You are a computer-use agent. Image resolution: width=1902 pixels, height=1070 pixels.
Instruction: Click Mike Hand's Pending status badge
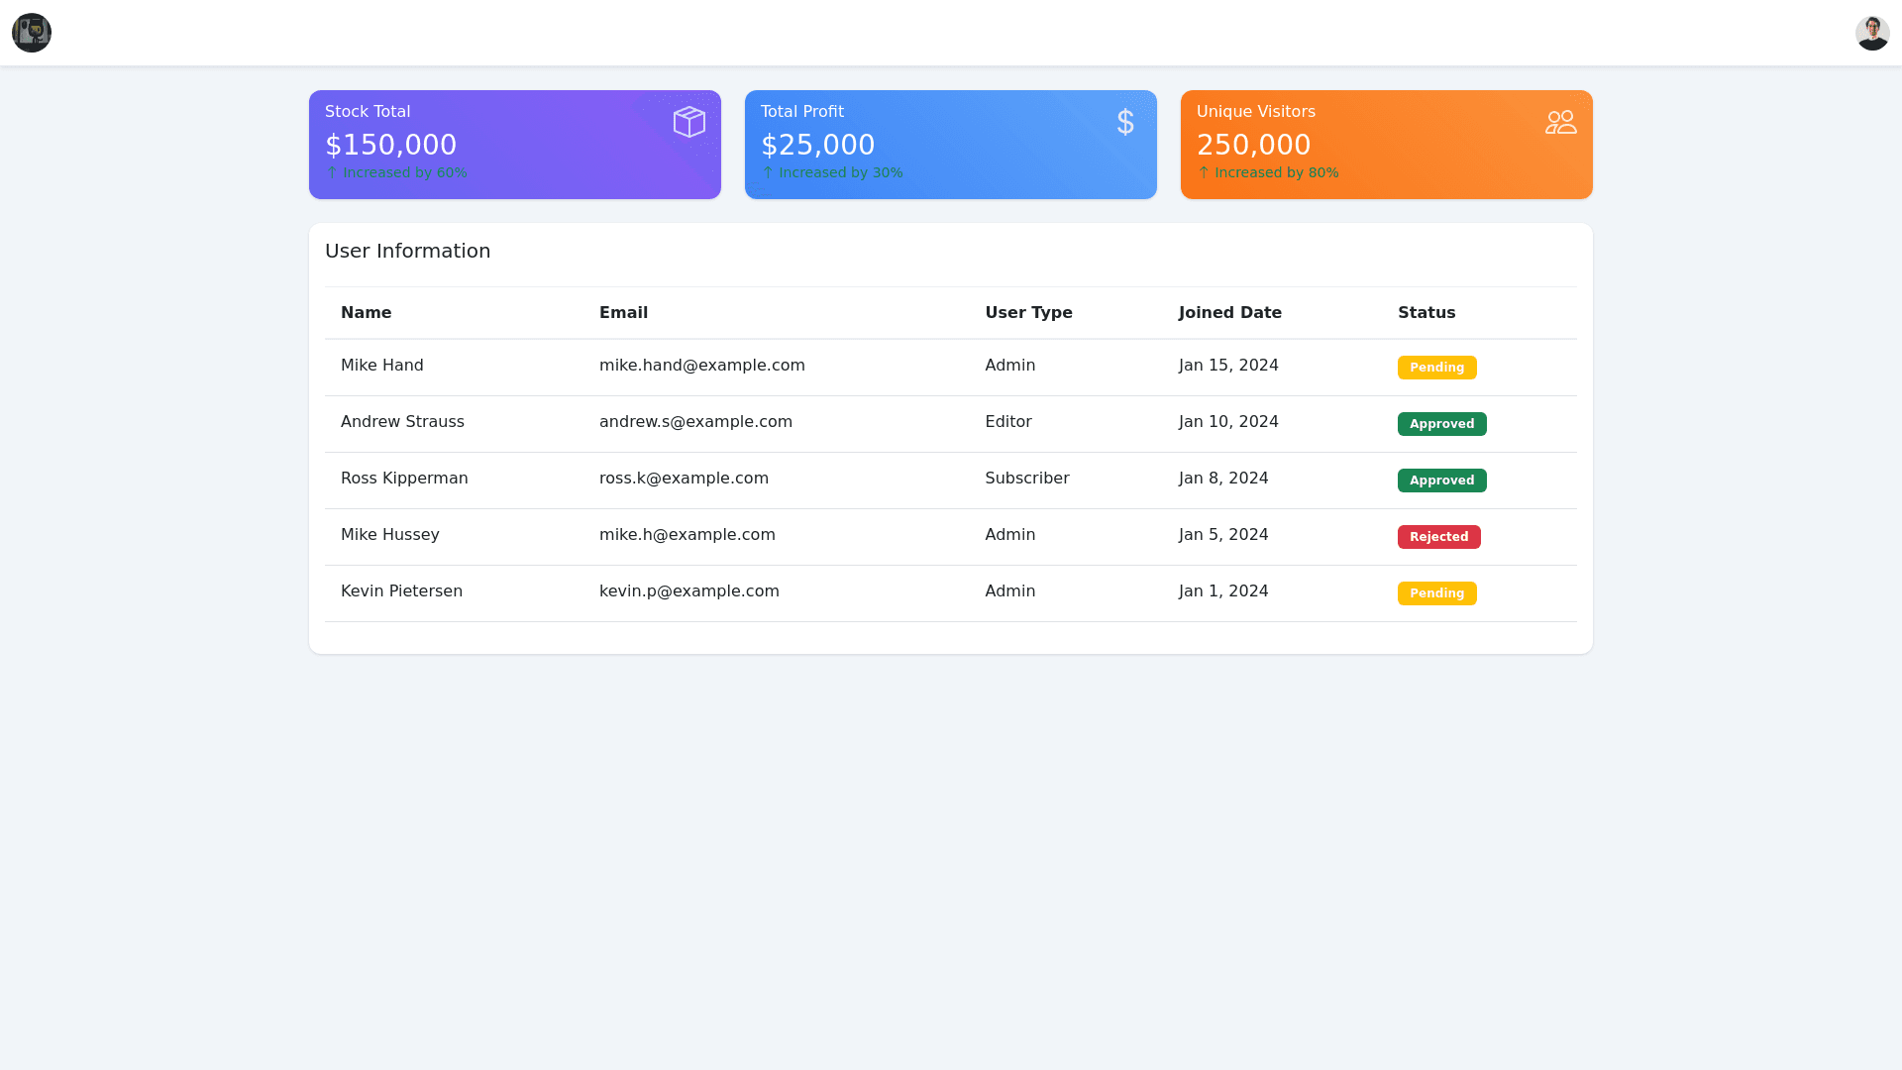[1436, 368]
